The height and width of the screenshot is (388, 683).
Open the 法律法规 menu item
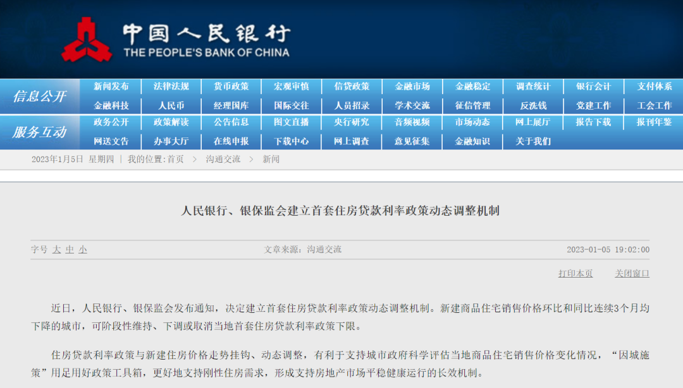tap(171, 86)
